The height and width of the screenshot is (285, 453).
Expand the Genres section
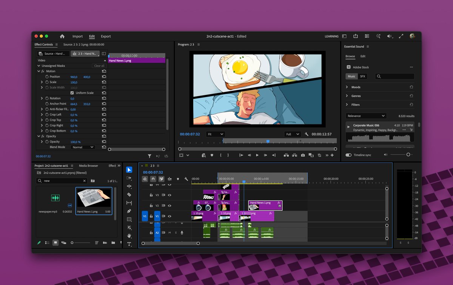tap(347, 96)
